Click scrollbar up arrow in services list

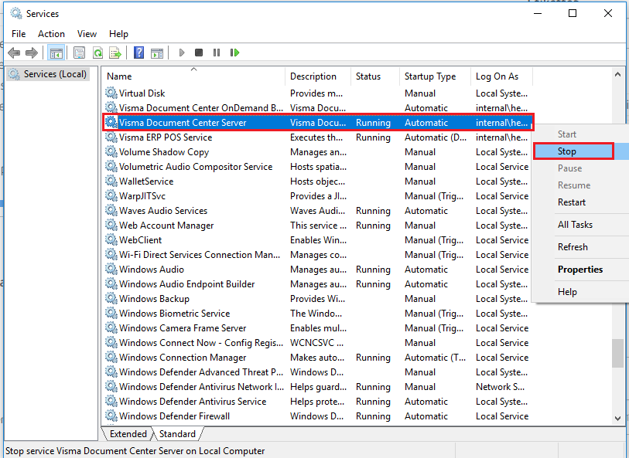click(x=617, y=74)
